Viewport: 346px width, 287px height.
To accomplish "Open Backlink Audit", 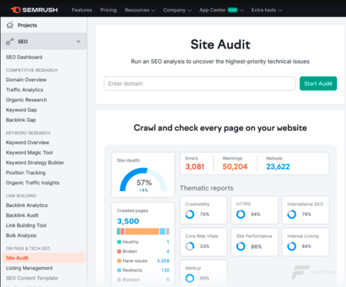I will (x=22, y=215).
